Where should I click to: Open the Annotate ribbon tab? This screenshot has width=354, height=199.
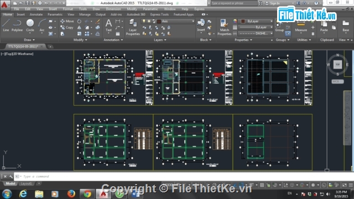pyautogui.click(x=36, y=14)
